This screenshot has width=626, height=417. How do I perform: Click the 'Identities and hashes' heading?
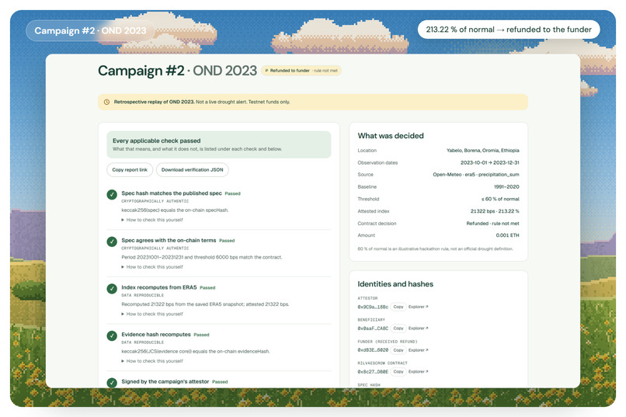(x=395, y=284)
